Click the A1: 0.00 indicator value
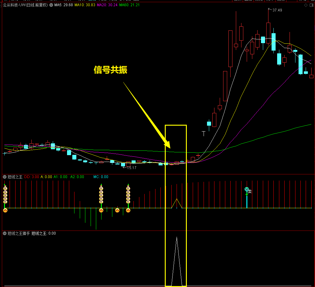The height and width of the screenshot is (287, 315). [x=61, y=177]
